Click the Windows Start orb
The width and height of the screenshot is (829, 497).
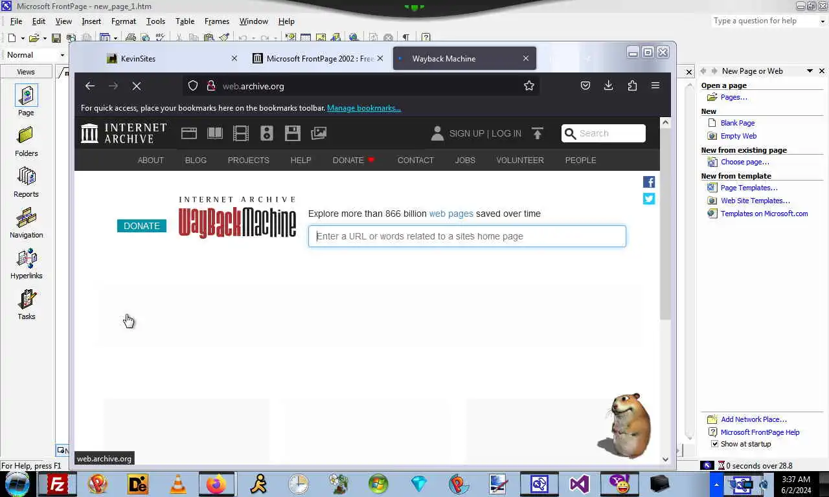[x=17, y=483]
